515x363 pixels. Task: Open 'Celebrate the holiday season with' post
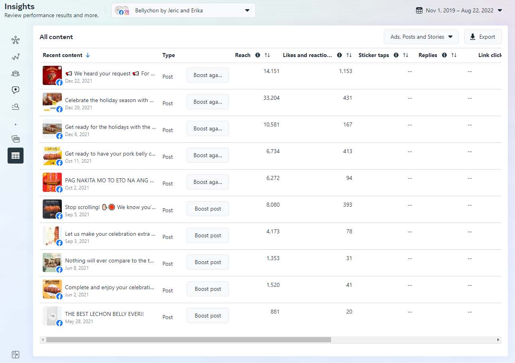110,100
